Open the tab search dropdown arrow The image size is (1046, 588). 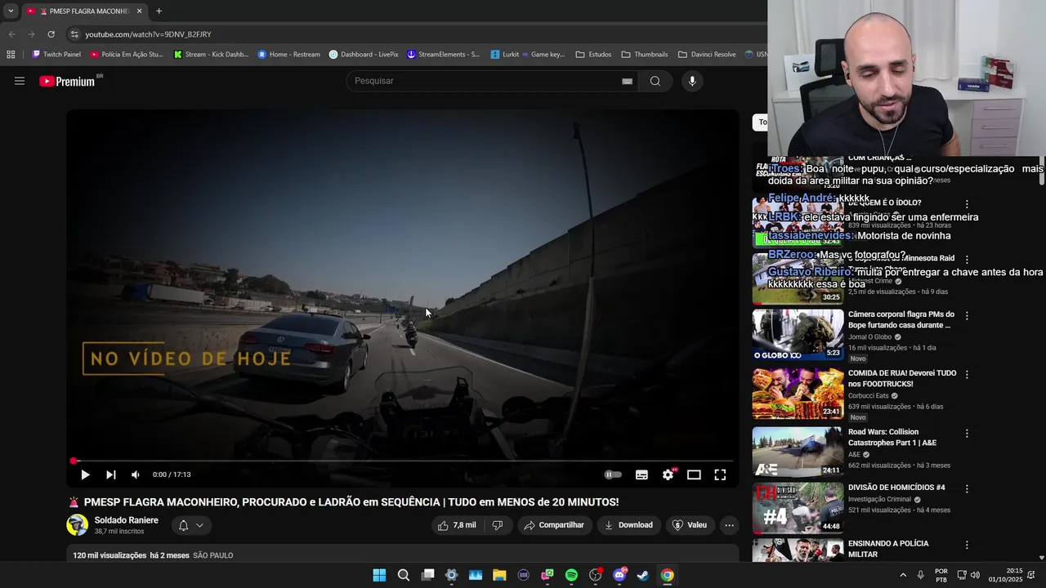[x=11, y=11]
